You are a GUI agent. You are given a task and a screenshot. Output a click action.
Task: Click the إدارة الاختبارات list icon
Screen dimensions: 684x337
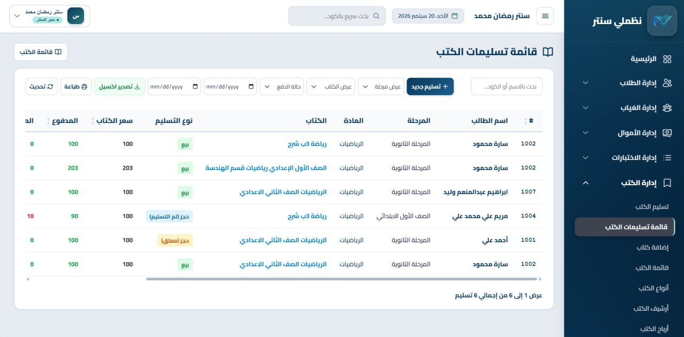click(667, 158)
